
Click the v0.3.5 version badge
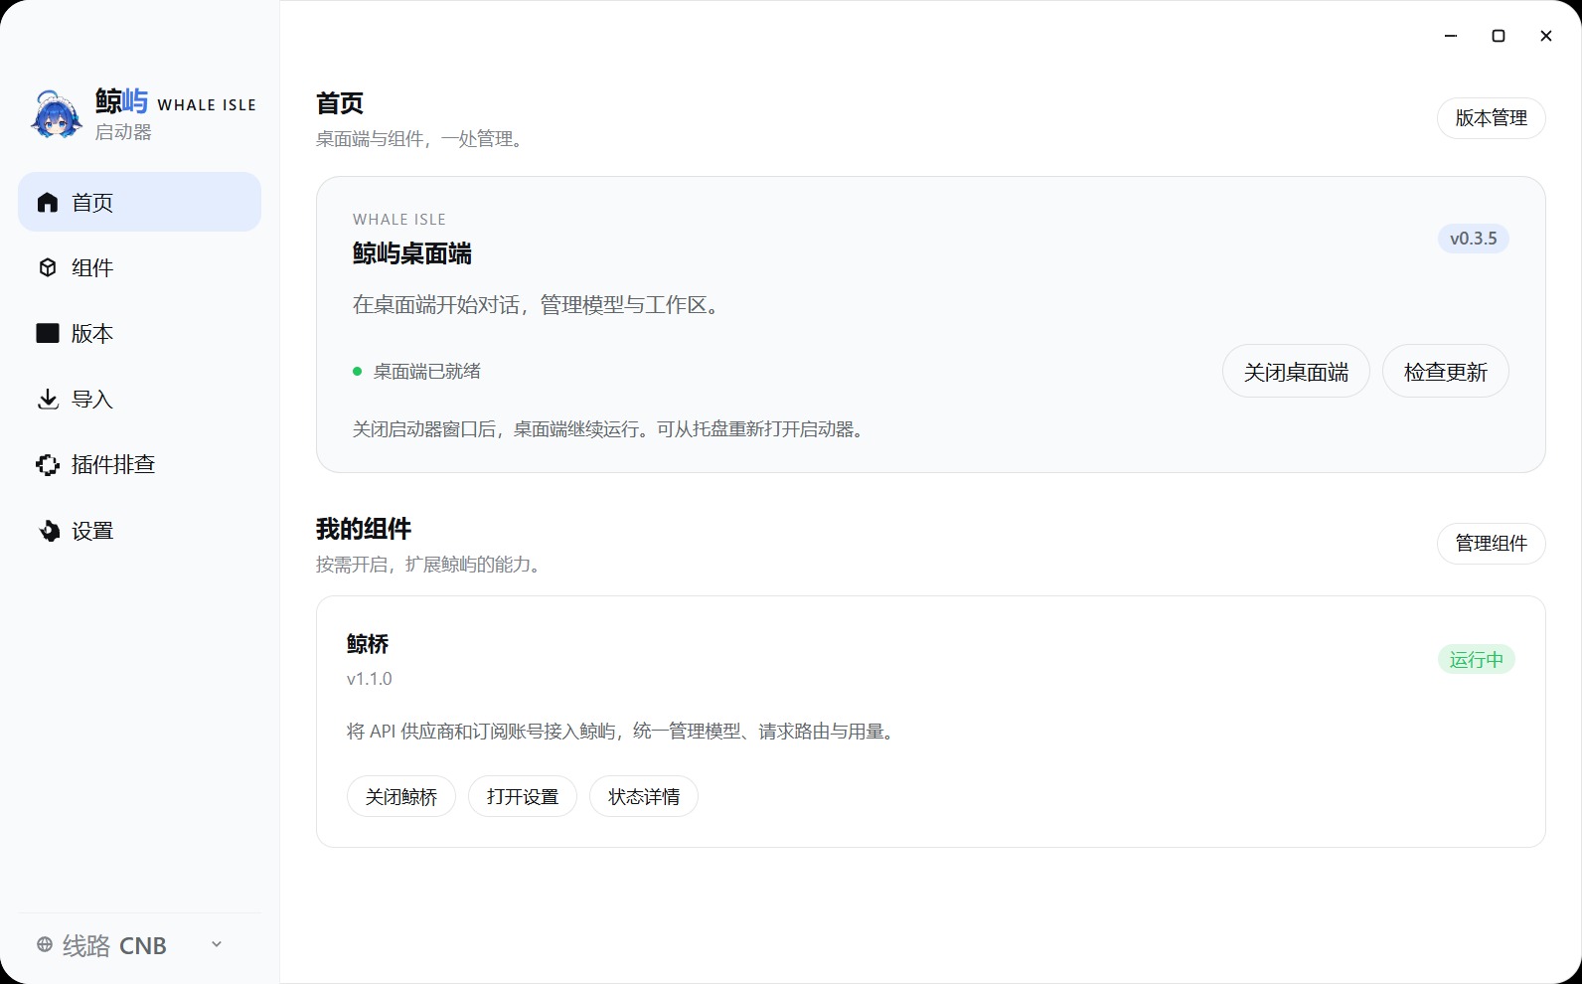click(1473, 239)
